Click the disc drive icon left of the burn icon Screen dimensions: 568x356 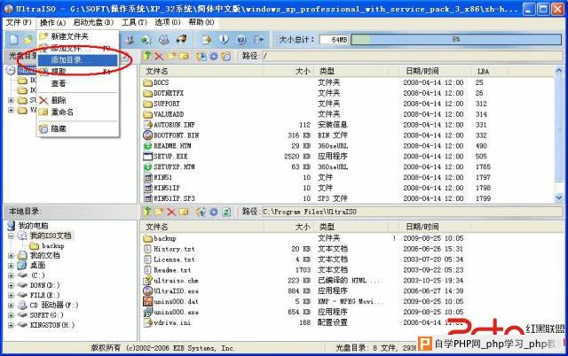(x=163, y=39)
